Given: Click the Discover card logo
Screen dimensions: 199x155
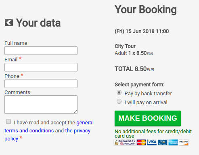Looking at the screenshot, I should [184, 142].
